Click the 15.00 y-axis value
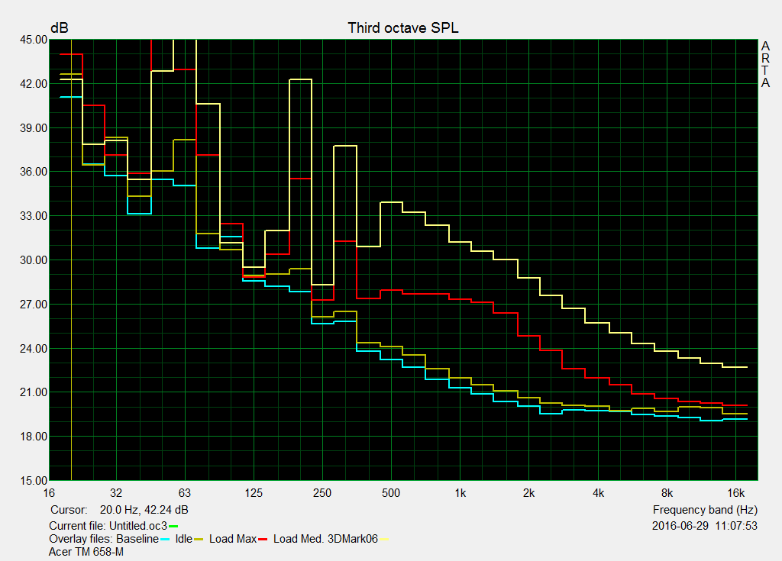The width and height of the screenshot is (782, 561). [x=34, y=481]
